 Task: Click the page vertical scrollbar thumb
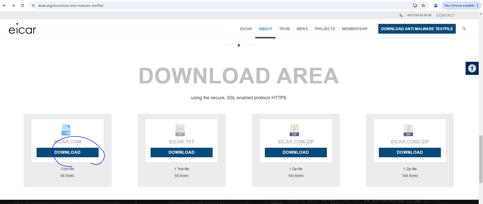coord(481,159)
